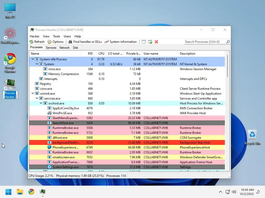Sort by User name column header
This screenshot has height=198, width=265.
tap(160, 54)
